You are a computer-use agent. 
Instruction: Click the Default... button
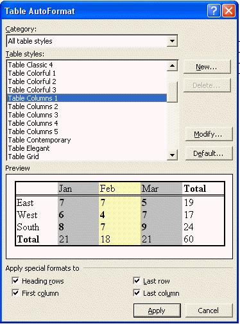[x=209, y=153]
